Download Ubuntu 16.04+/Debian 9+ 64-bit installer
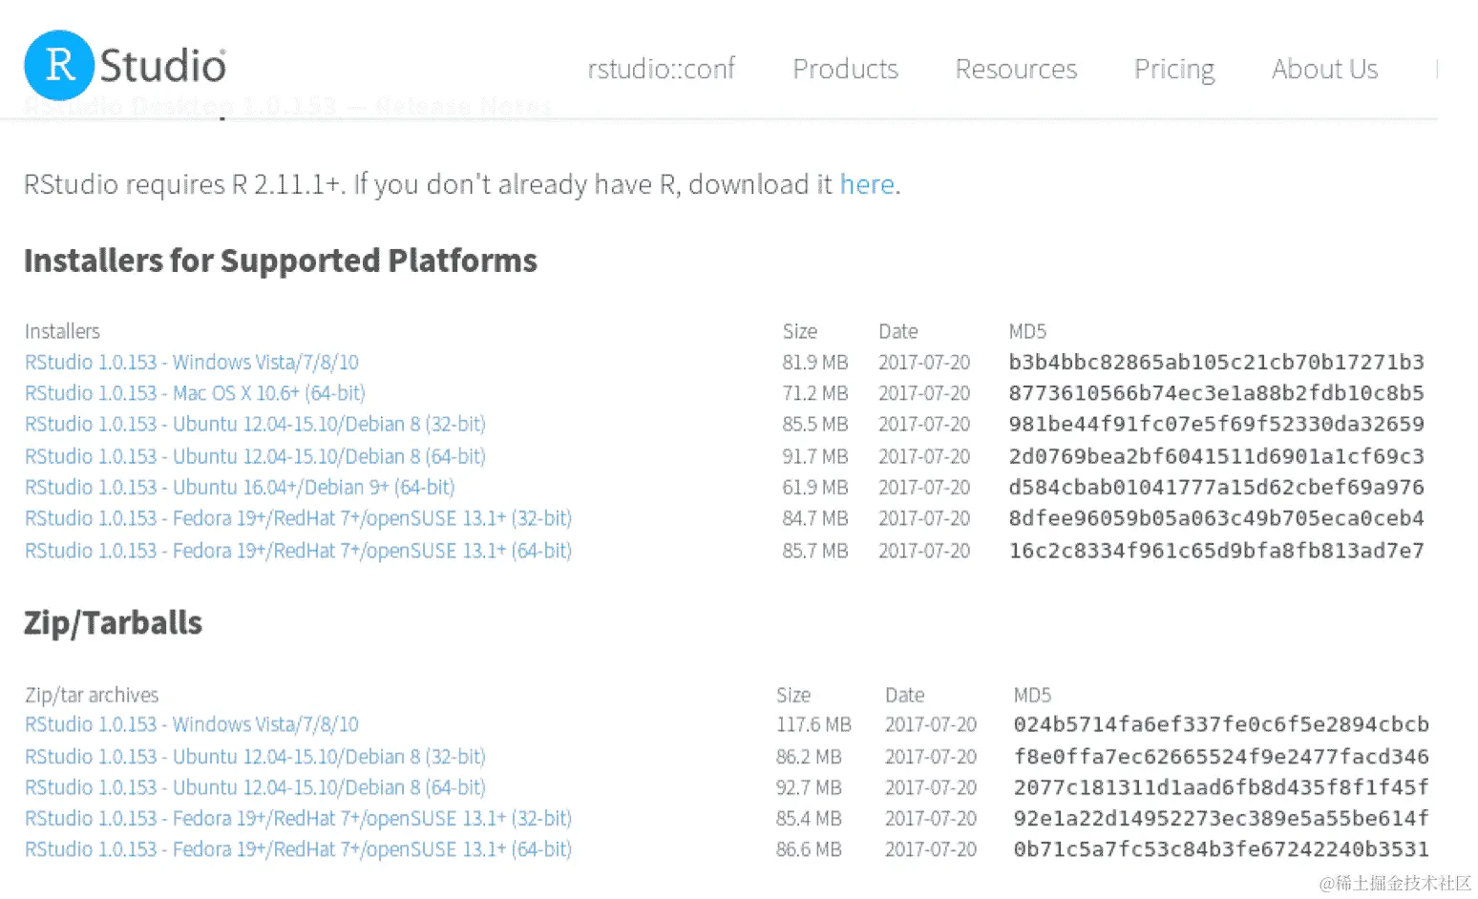The height and width of the screenshot is (899, 1478). point(240,487)
